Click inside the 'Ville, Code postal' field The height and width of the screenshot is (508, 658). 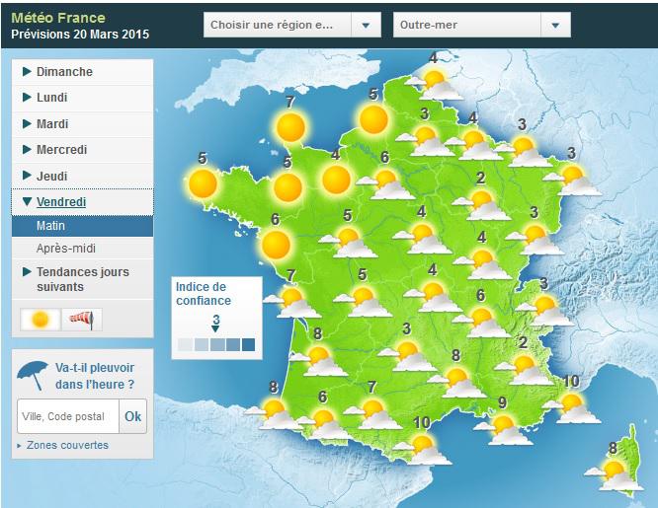point(68,416)
